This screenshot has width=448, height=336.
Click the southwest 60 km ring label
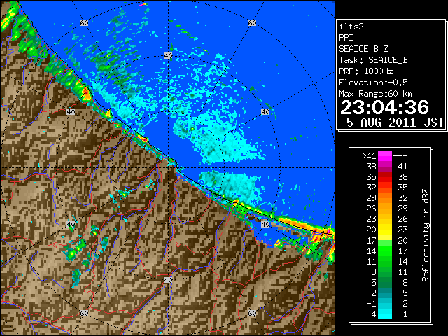pos(84,314)
